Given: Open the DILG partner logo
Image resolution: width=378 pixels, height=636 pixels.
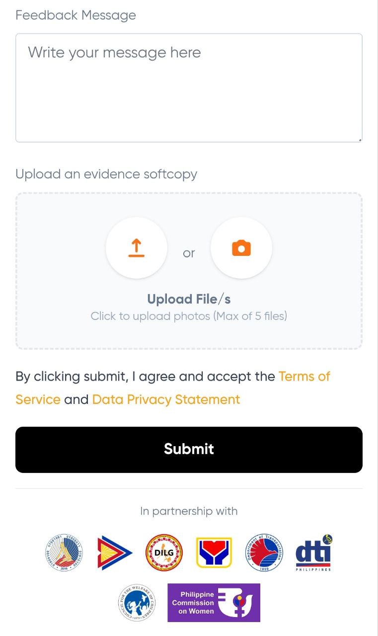Looking at the screenshot, I should (x=164, y=553).
